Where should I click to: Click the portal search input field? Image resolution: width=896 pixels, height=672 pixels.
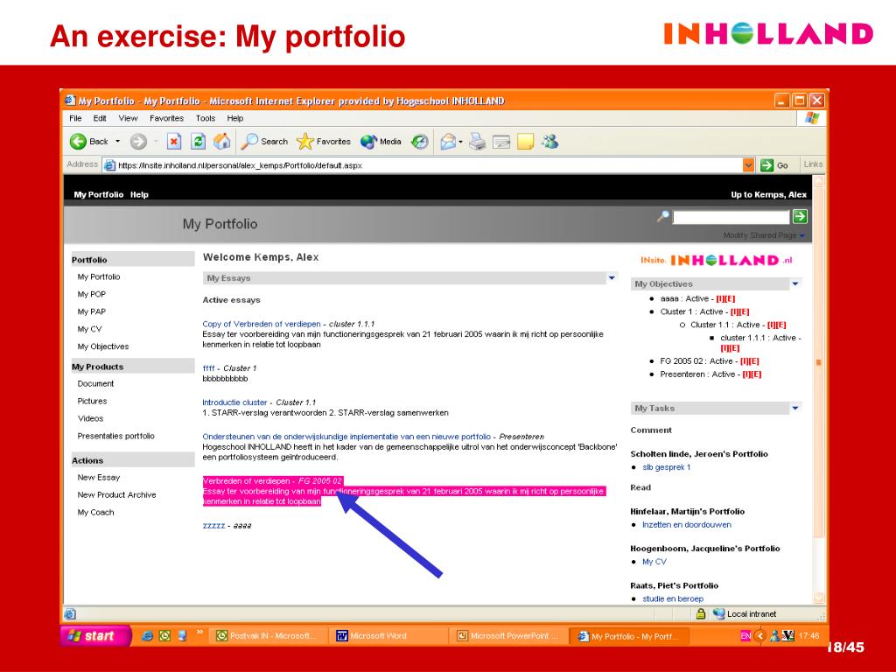[x=731, y=217]
